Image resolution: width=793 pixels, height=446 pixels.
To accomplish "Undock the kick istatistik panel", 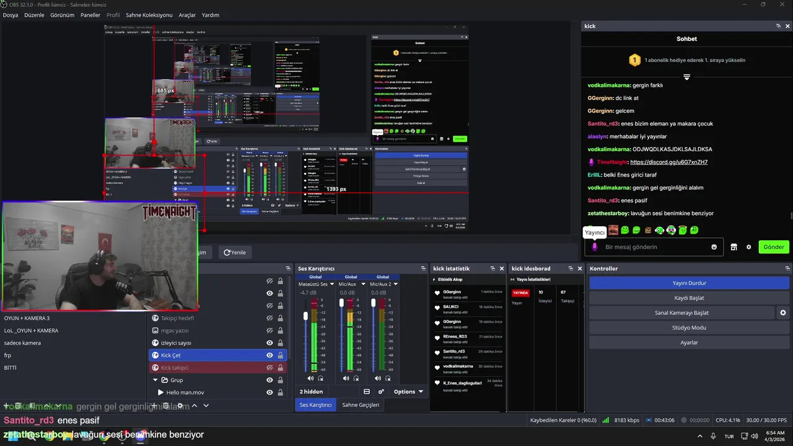I will (492, 268).
